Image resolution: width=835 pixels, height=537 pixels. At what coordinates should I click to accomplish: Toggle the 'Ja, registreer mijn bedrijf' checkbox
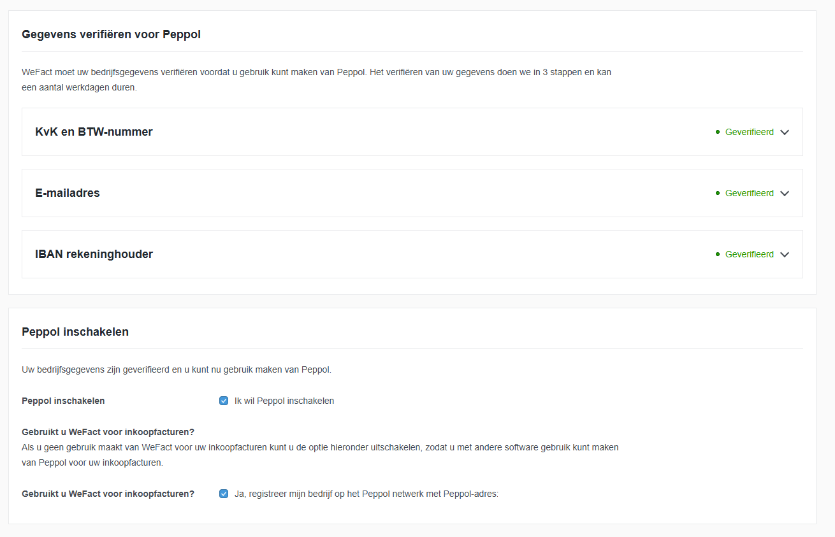coord(224,494)
